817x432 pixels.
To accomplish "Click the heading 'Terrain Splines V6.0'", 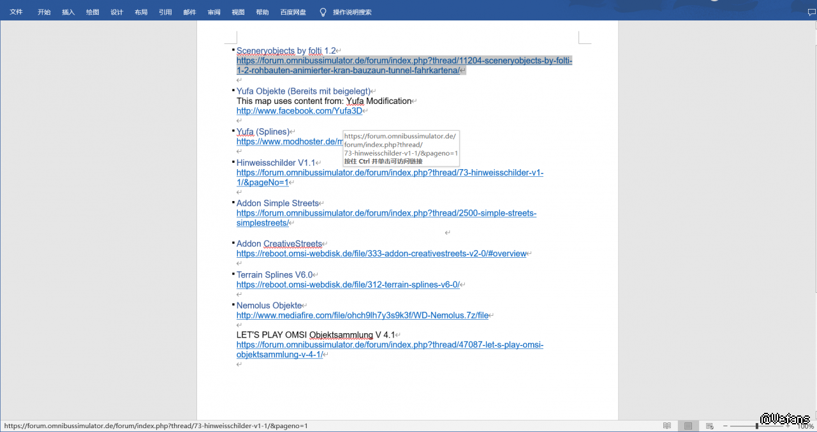I will coord(275,275).
